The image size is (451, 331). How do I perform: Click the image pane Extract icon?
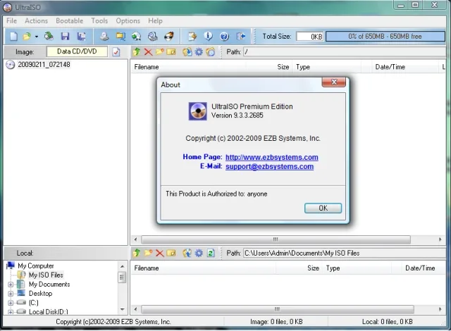(x=187, y=52)
